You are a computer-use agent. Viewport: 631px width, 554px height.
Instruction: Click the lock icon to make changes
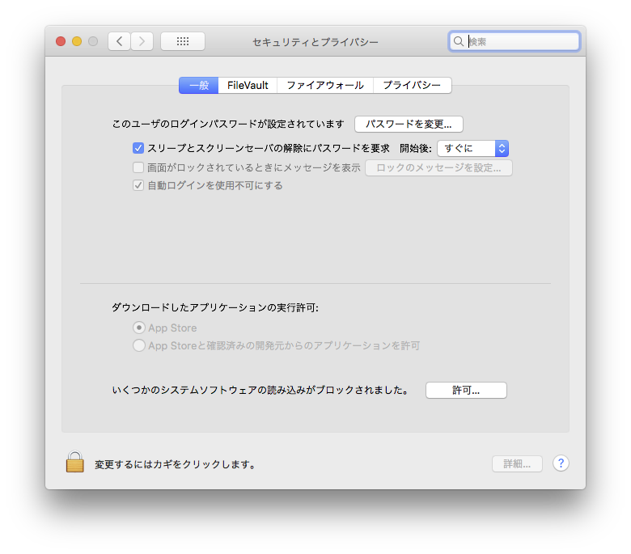pyautogui.click(x=75, y=462)
